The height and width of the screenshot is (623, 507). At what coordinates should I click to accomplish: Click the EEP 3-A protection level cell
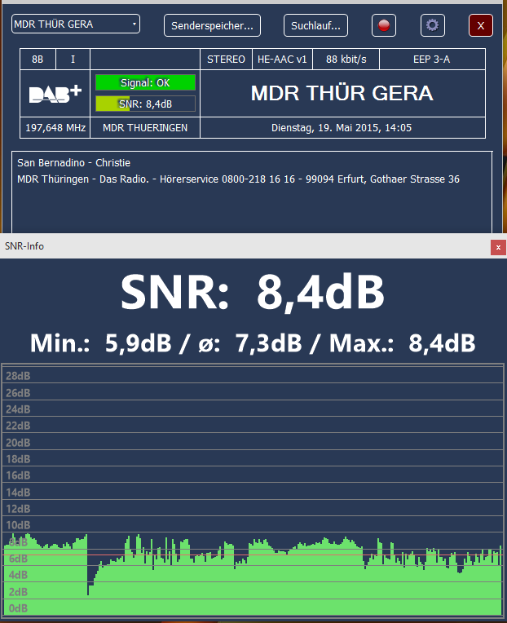(x=431, y=60)
